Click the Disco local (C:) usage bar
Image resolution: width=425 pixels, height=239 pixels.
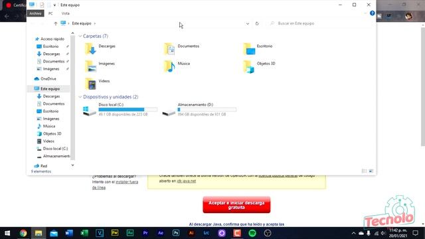pos(127,110)
